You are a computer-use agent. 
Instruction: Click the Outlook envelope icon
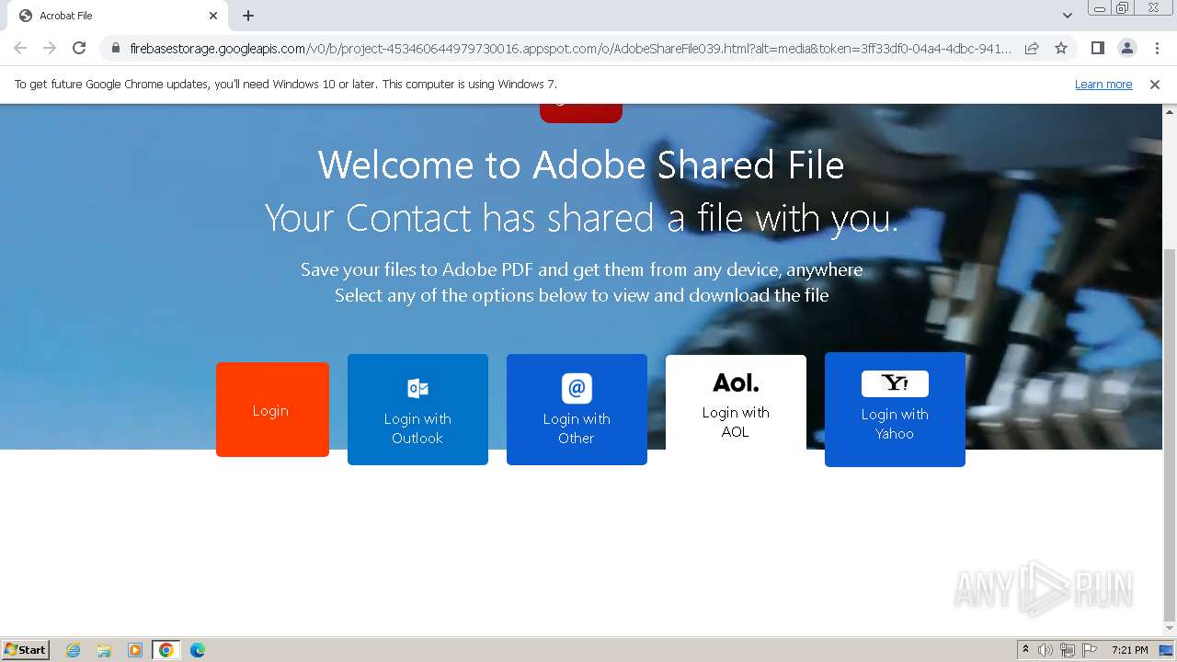pos(417,388)
